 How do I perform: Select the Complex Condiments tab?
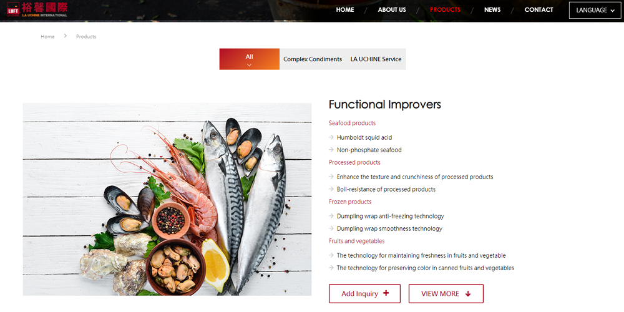pos(313,59)
